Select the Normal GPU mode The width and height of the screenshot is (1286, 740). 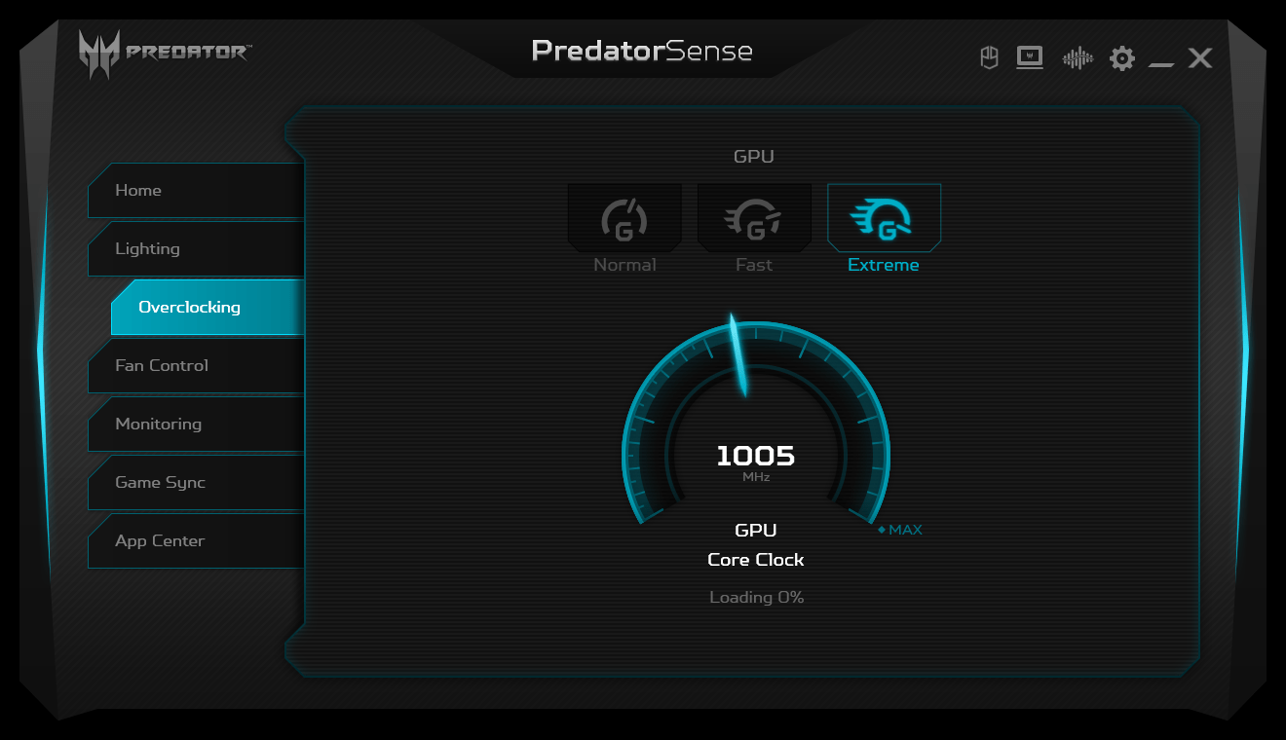(x=624, y=229)
